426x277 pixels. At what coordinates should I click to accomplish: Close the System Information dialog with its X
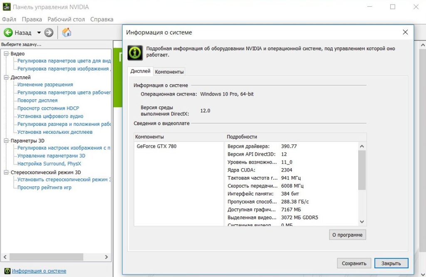pyautogui.click(x=405, y=32)
